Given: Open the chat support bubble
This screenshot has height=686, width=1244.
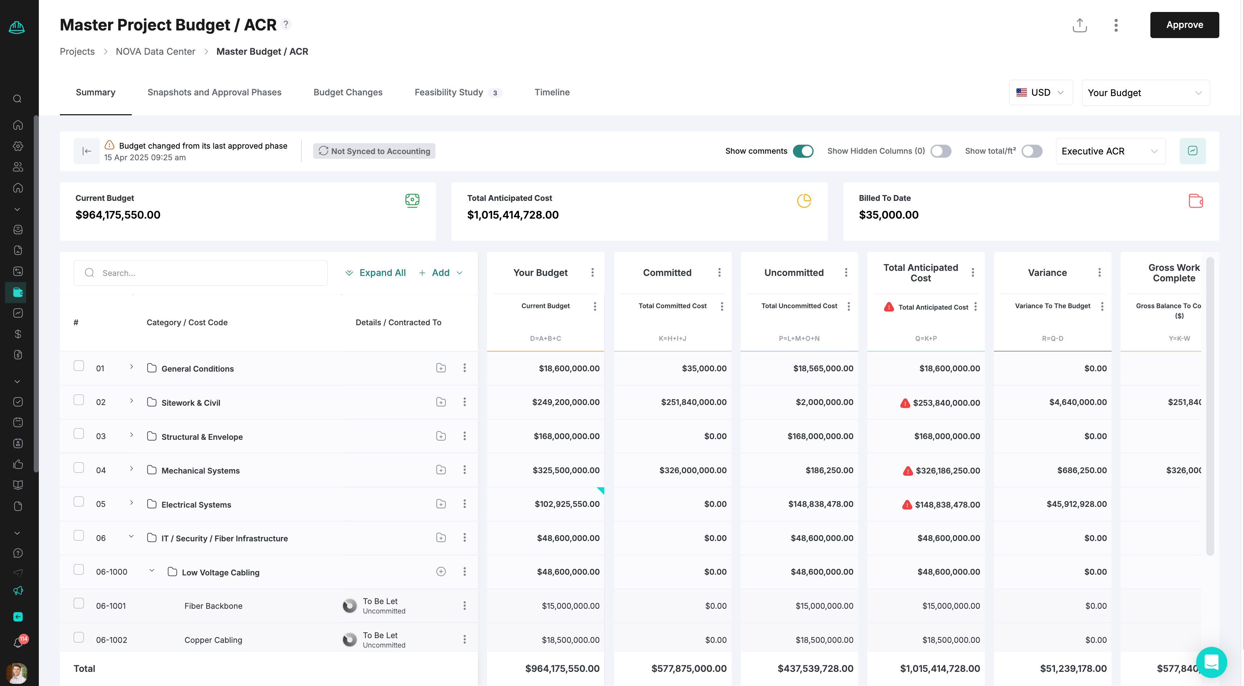Looking at the screenshot, I should [1211, 662].
